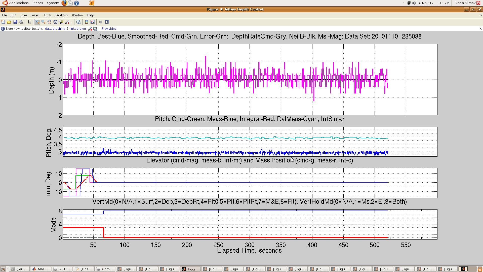
Task: Open the System menu in the top panel
Action: [x=53, y=3]
